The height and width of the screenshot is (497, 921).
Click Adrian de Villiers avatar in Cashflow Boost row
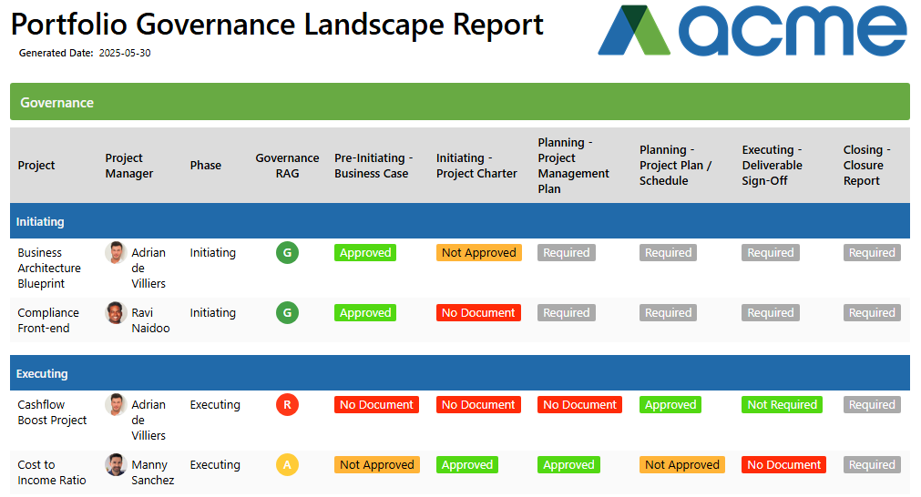point(116,405)
